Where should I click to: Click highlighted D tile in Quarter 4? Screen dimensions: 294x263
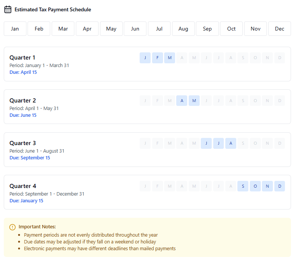coord(280,186)
